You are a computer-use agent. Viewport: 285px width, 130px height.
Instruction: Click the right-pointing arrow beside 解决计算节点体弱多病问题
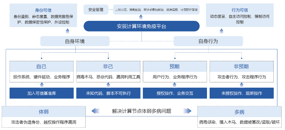point(187,111)
